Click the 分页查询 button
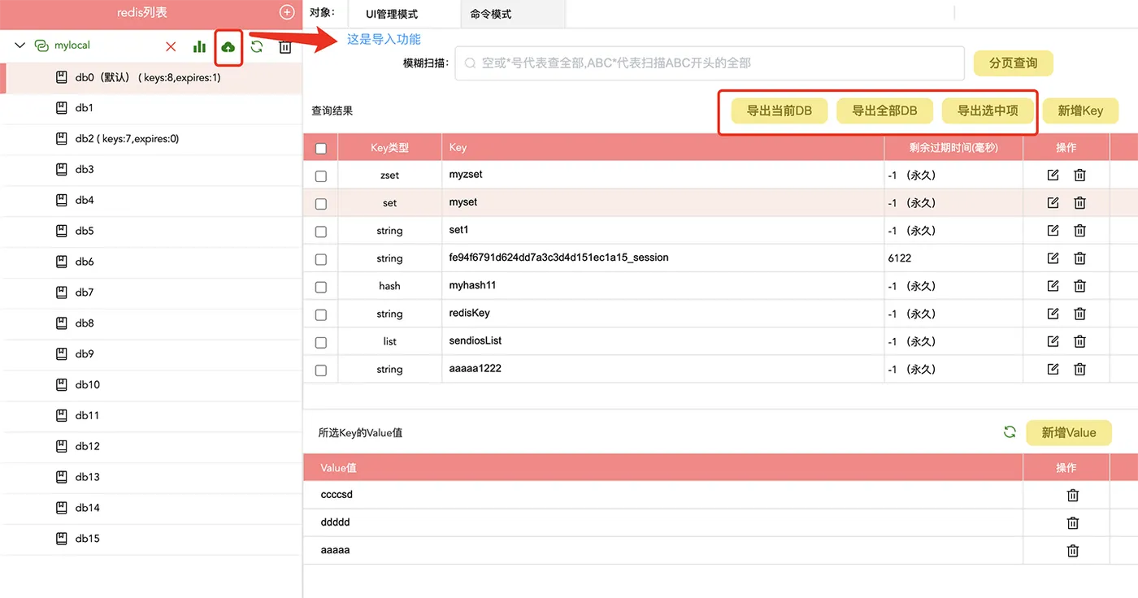1138x598 pixels. click(x=1014, y=63)
